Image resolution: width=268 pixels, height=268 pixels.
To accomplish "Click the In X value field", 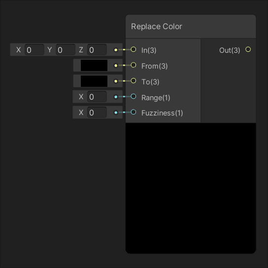I will pos(34,50).
